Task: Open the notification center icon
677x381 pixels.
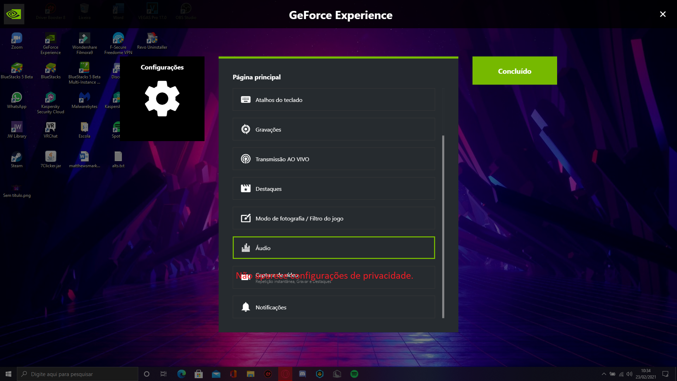Action: pos(665,374)
